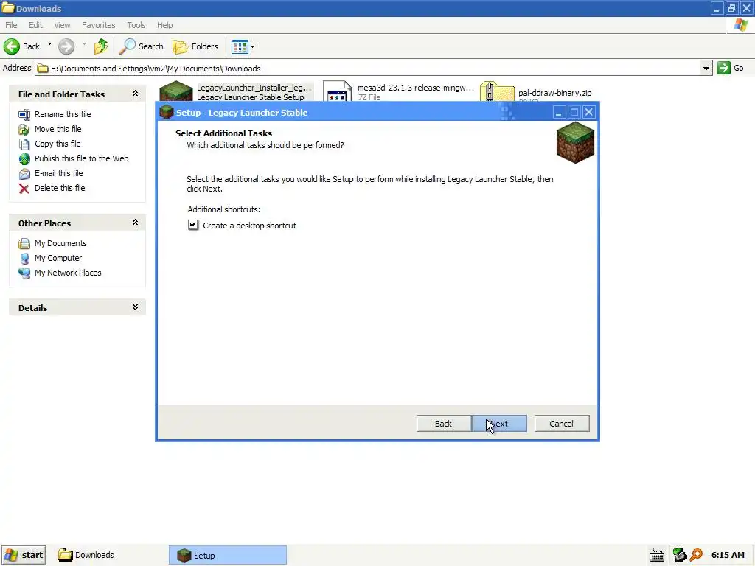Uncheck Create a desktop shortcut
Screen dimensions: 755x566
pyautogui.click(x=193, y=225)
